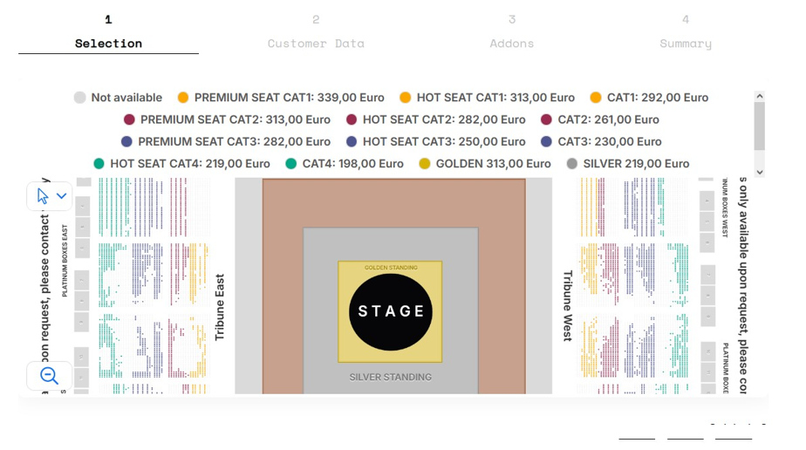Click the GOLDEN 313,00 Euro swatch

tap(425, 164)
